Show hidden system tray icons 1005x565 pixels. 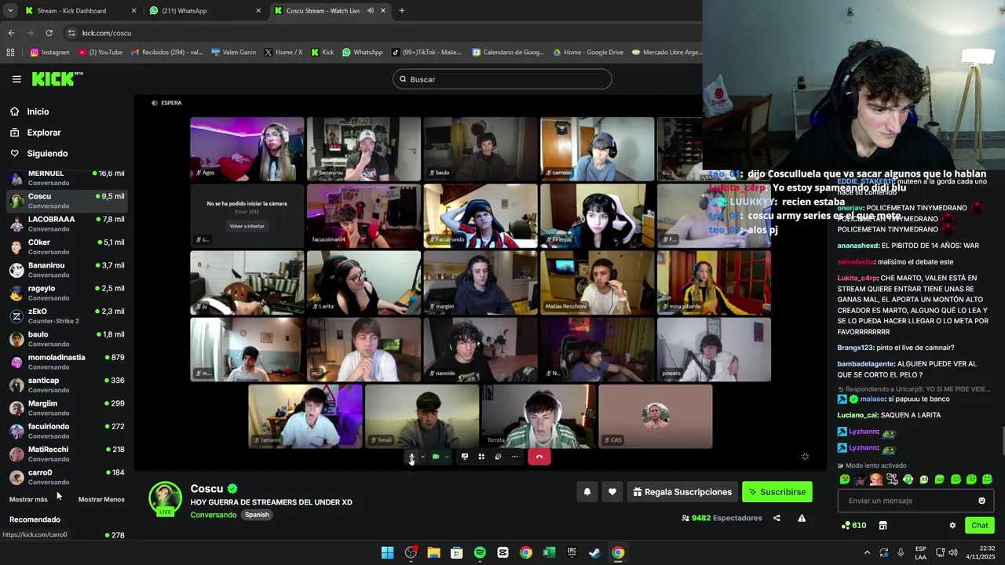coord(867,552)
